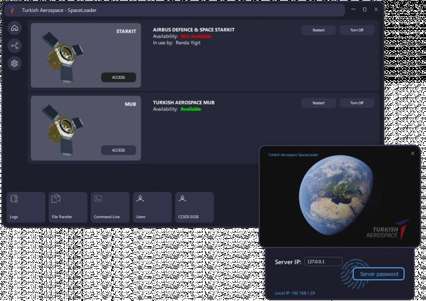
Task: Open the Logs tile
Action: (x=26, y=207)
